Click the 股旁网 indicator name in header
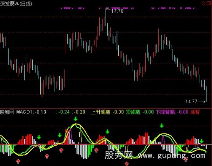This screenshot has height=166, width=212. [x=7, y=112]
